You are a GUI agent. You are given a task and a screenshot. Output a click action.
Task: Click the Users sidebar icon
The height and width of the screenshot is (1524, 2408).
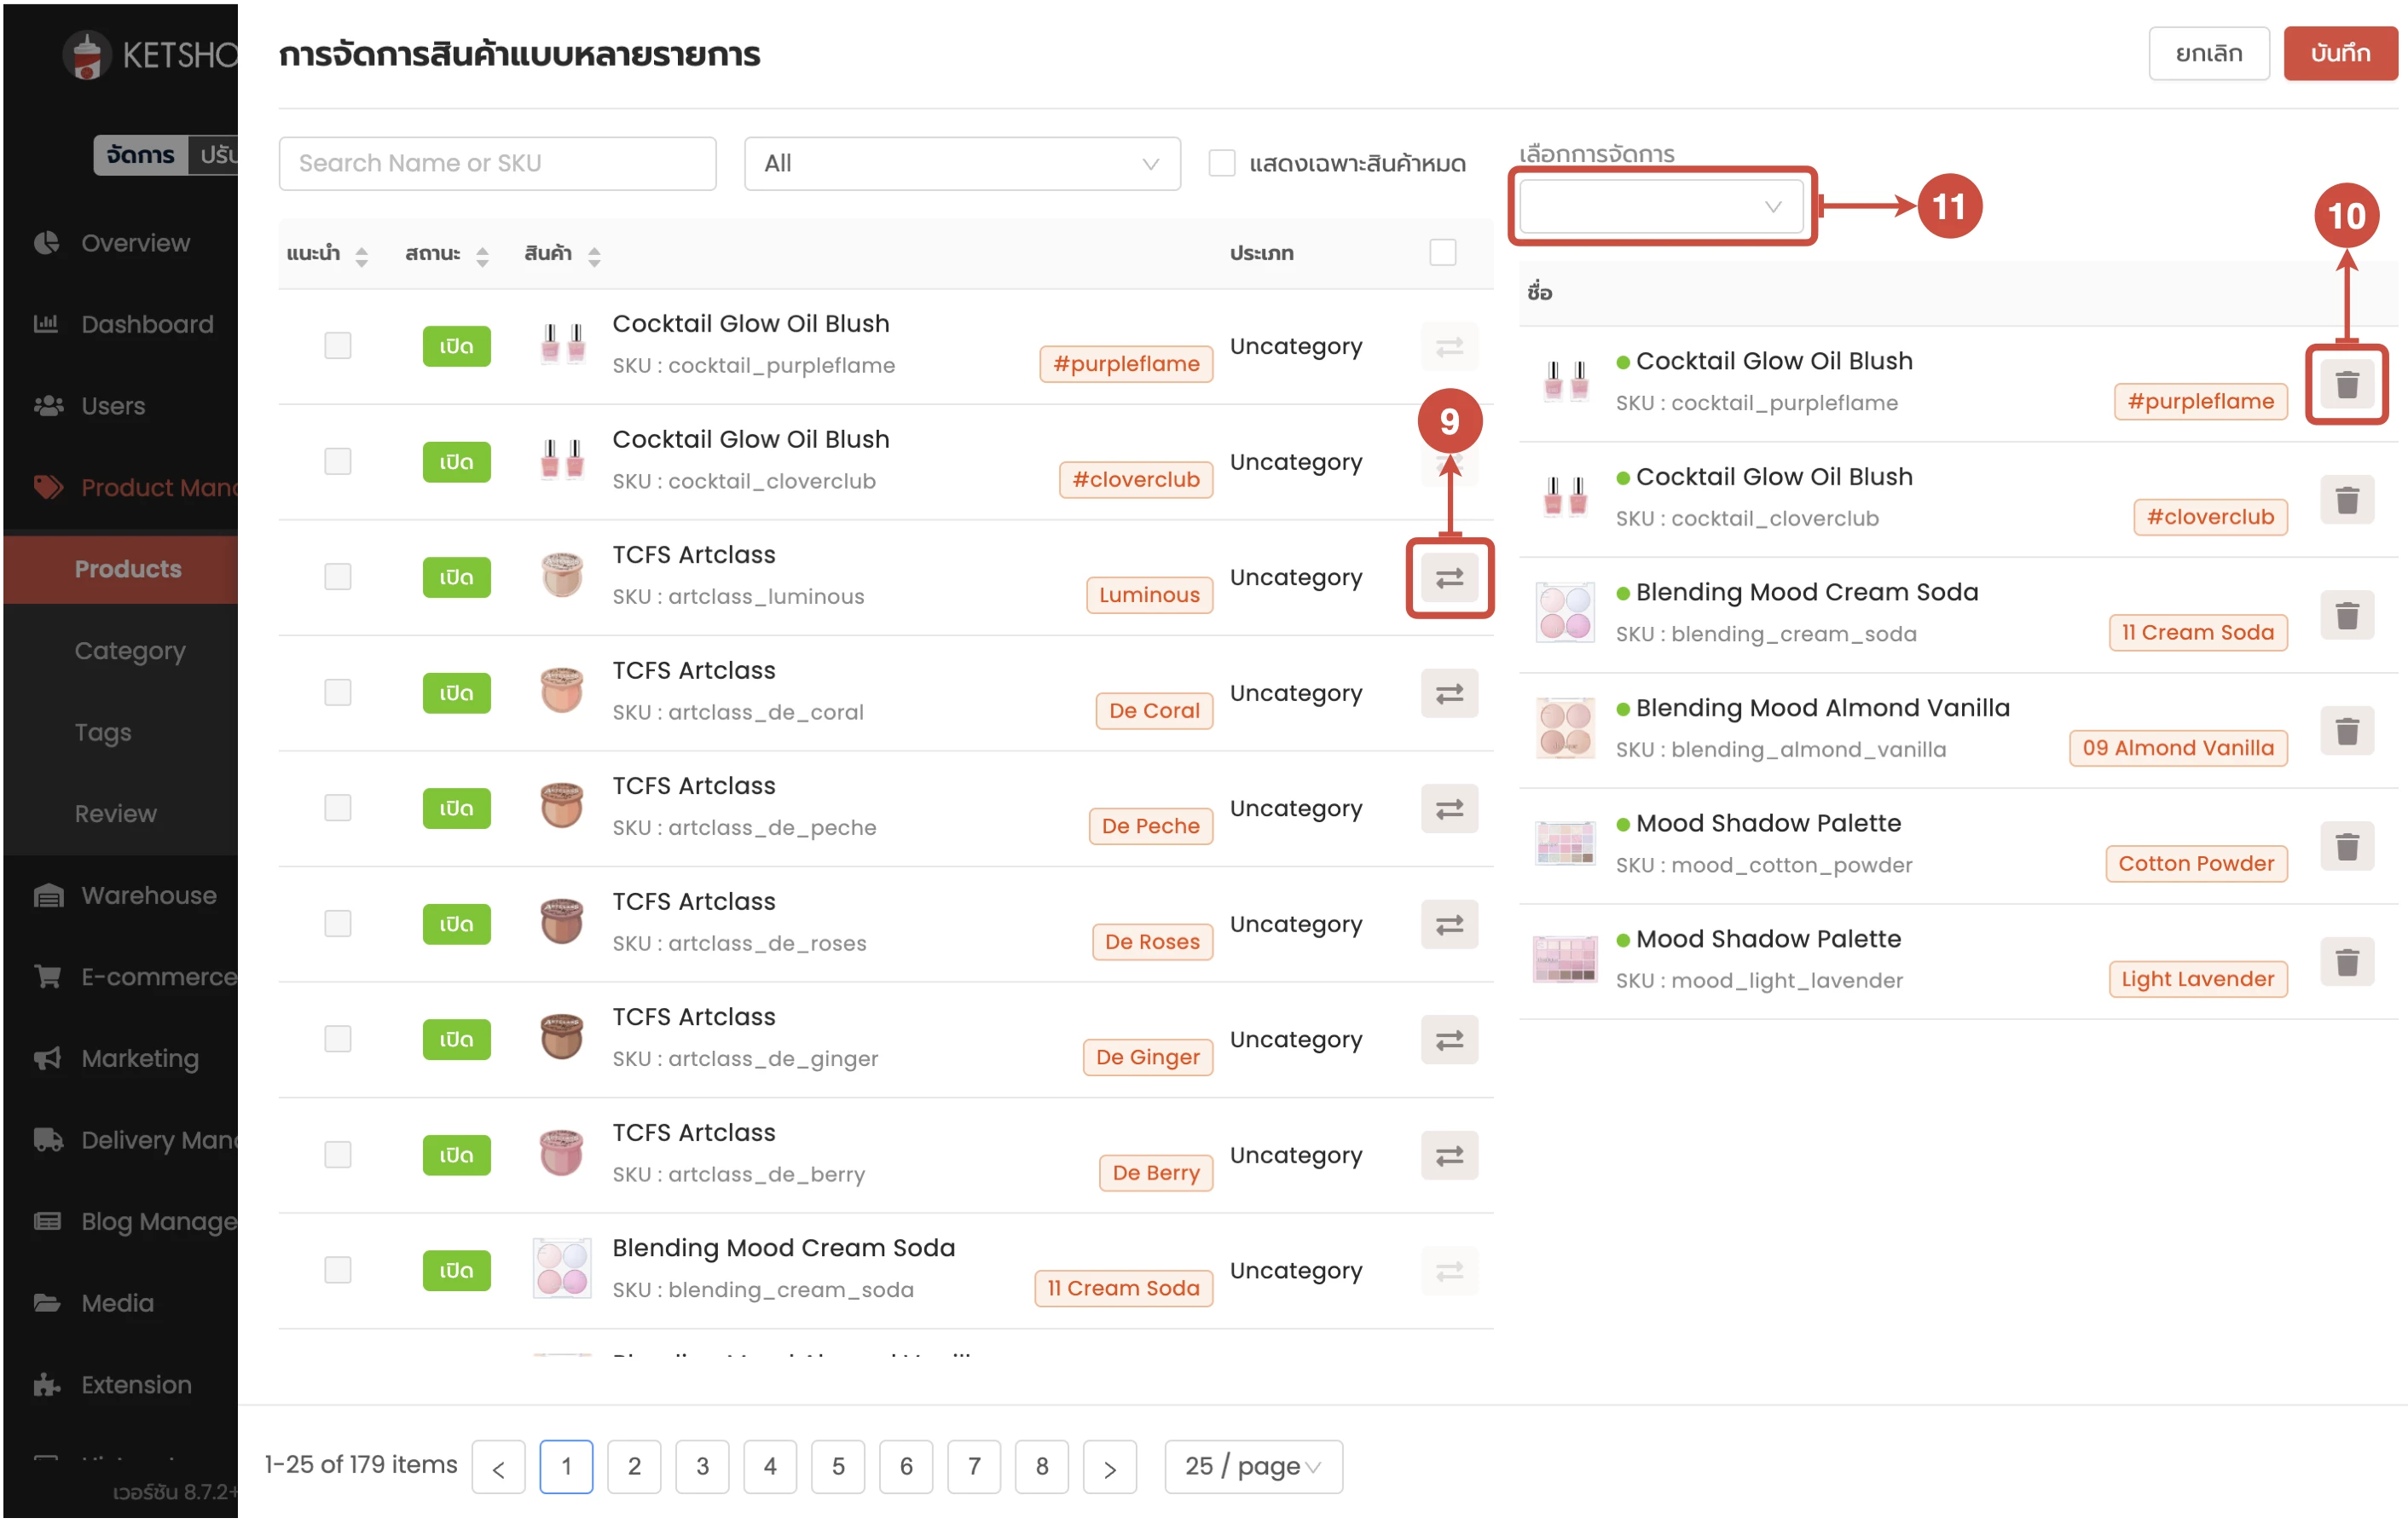[x=47, y=405]
